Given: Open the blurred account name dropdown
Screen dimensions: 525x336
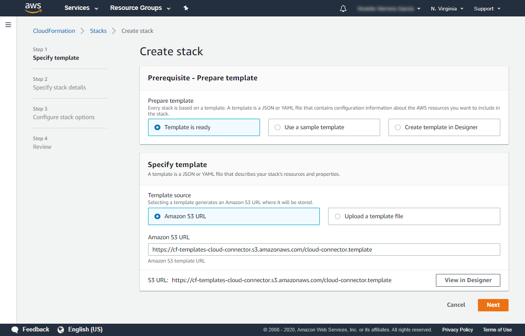Looking at the screenshot, I should pos(389,9).
